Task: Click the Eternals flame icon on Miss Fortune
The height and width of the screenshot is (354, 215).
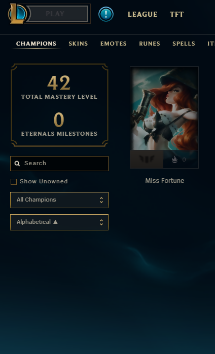Action: click(174, 160)
